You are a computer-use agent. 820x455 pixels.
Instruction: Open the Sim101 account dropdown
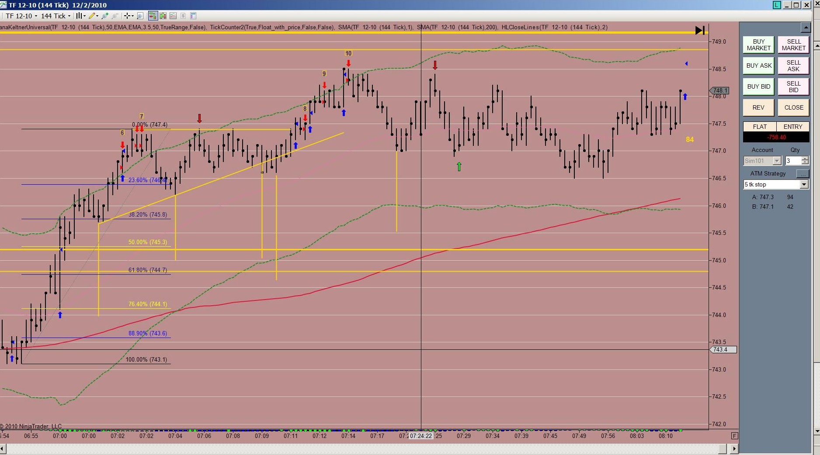762,161
